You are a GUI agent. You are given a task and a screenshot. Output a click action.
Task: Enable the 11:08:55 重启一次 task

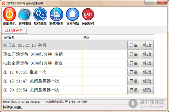point(134,72)
